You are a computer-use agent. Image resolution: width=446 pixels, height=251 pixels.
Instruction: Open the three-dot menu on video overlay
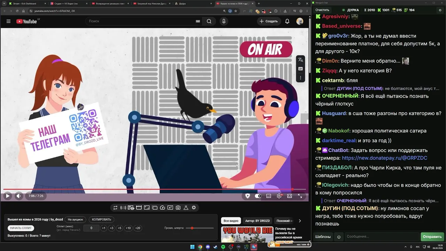[300, 78]
